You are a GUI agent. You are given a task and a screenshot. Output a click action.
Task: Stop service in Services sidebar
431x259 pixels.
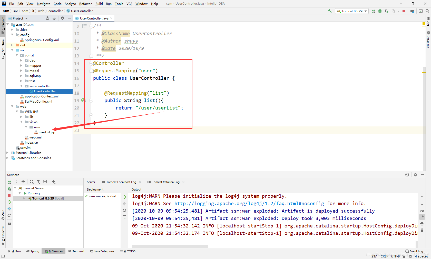(x=9, y=195)
